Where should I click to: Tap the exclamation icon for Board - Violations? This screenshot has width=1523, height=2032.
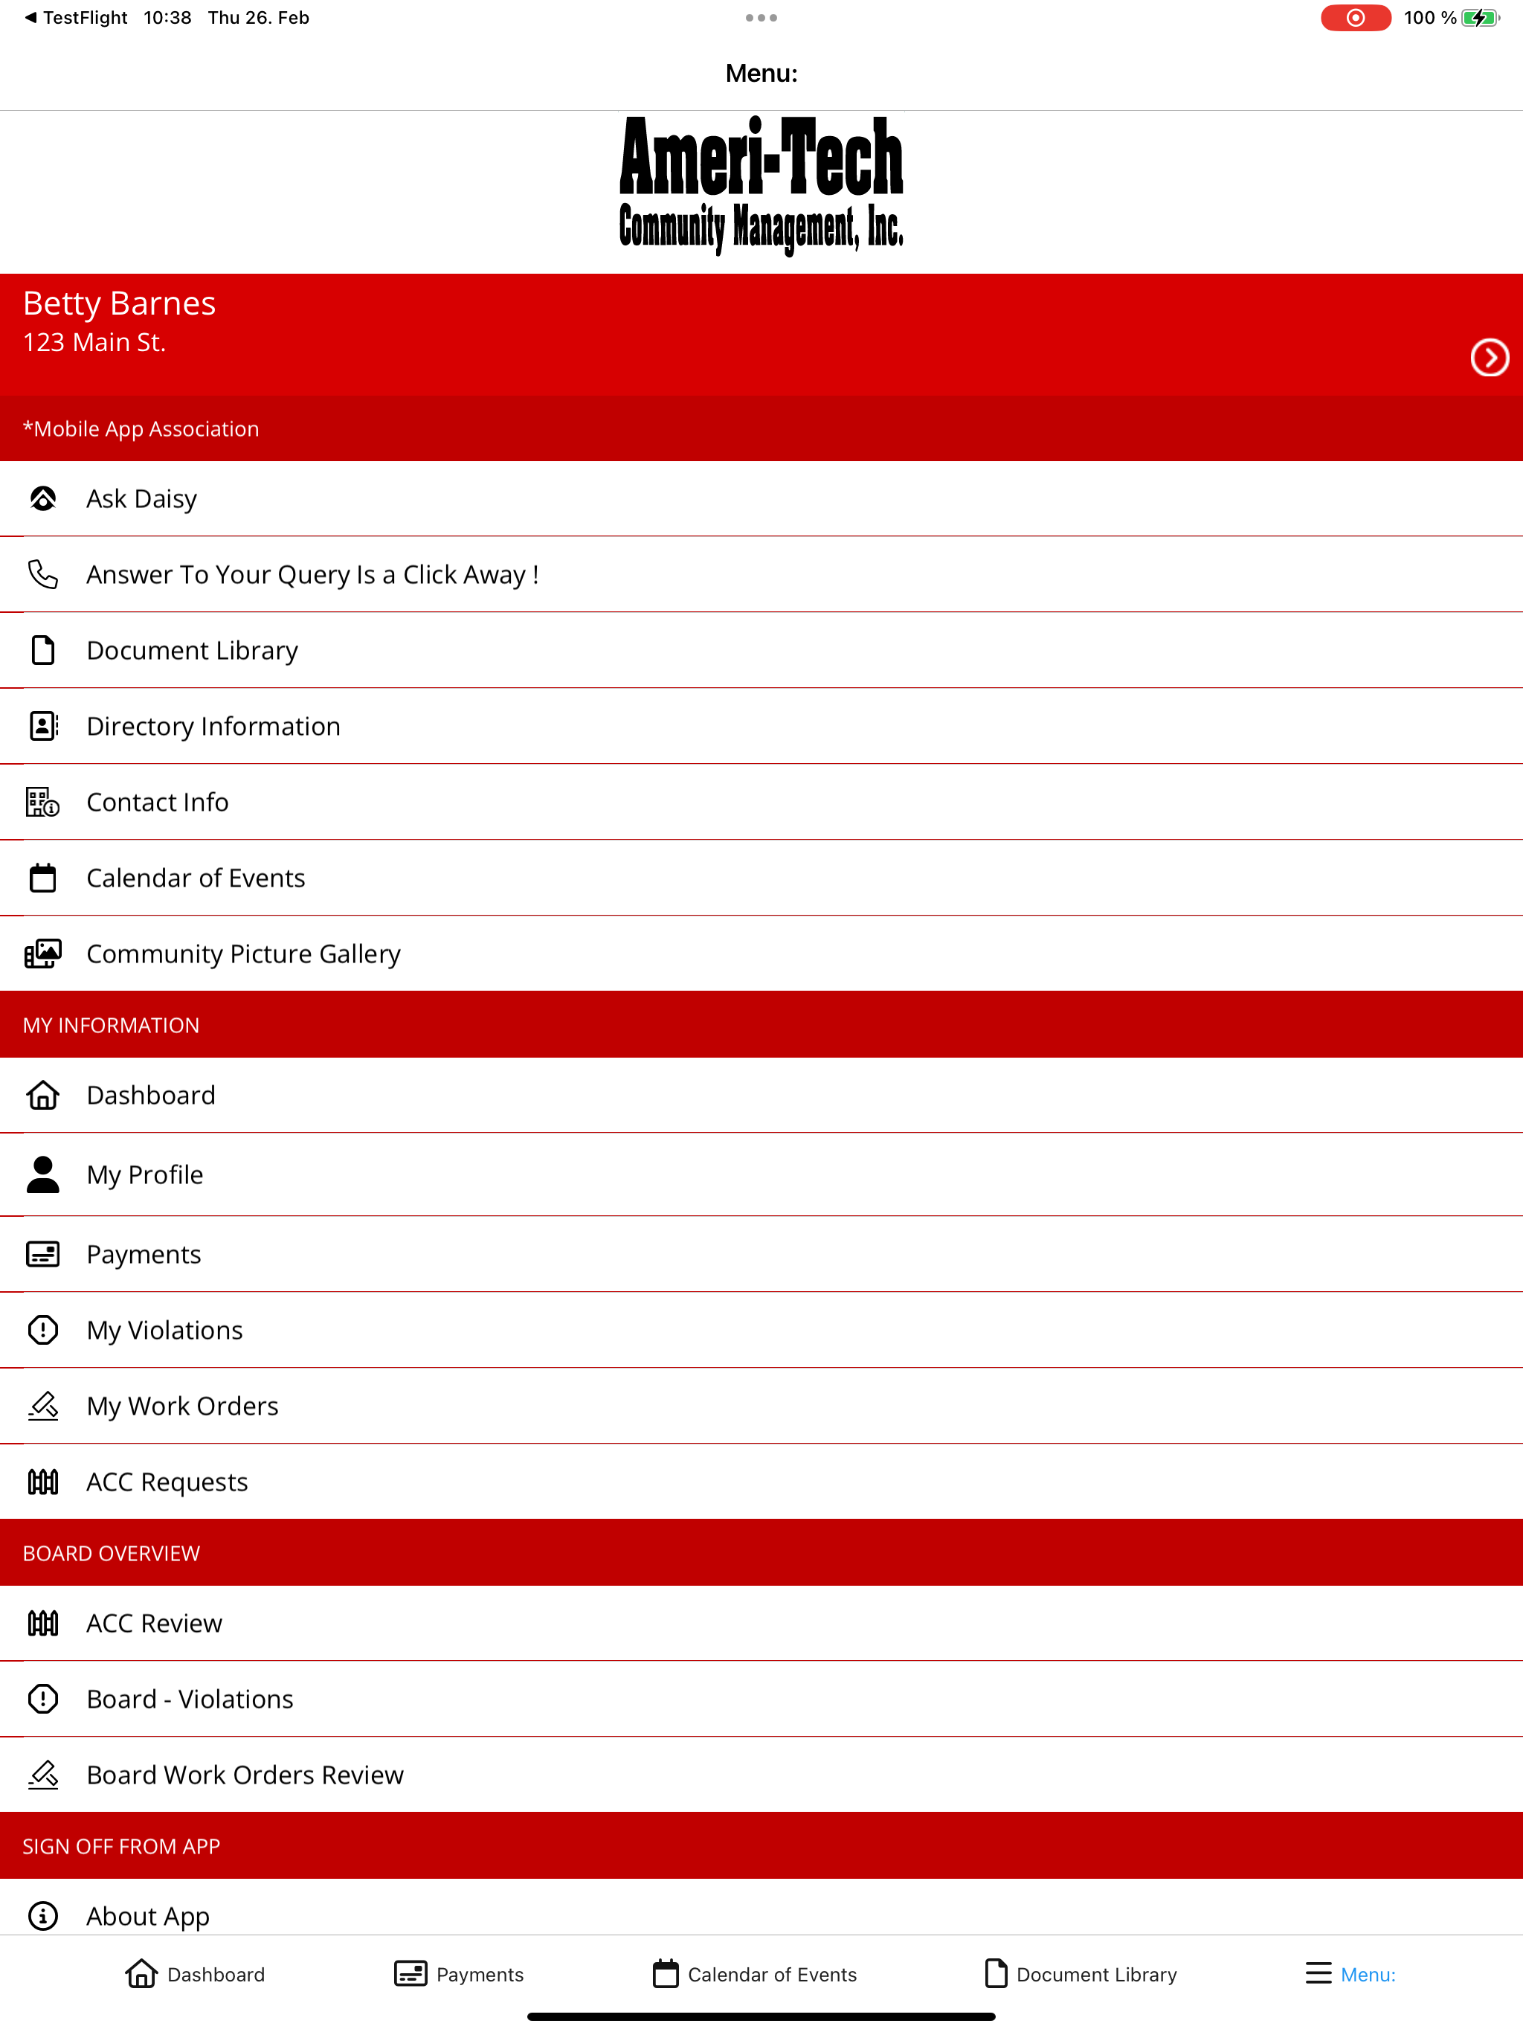pos(43,1699)
